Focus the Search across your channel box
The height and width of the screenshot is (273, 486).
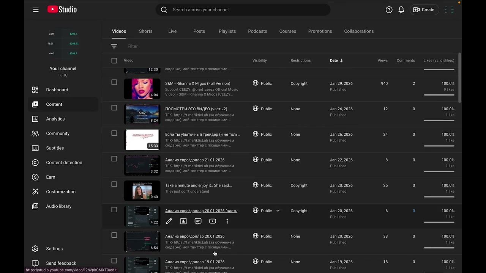pos(249,10)
